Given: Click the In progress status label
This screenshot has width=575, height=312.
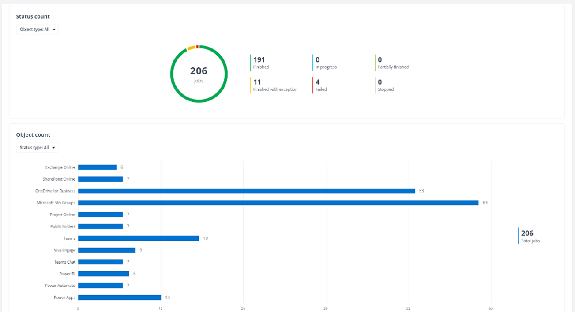Looking at the screenshot, I should tap(327, 67).
